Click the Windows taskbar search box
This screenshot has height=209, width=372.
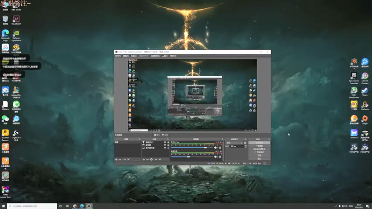[32, 206]
